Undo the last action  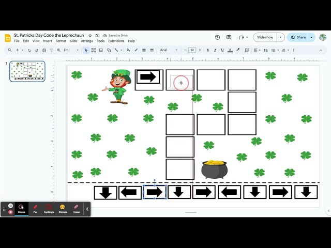tap(29, 50)
